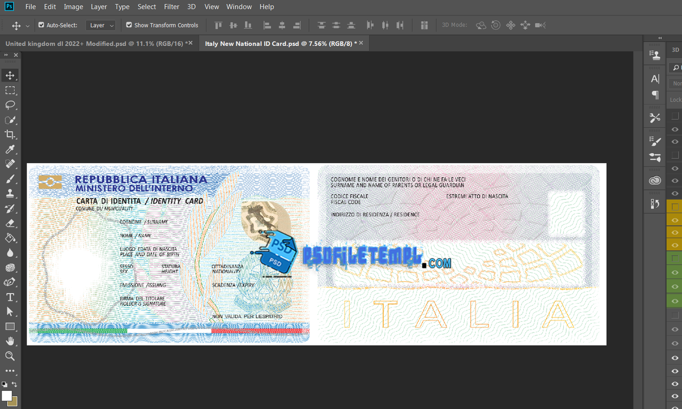Show the hidden yellow-labeled layer

pos(675,207)
